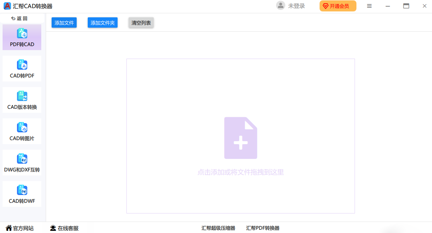Open the 汇帮PDF转换器 link

point(262,228)
